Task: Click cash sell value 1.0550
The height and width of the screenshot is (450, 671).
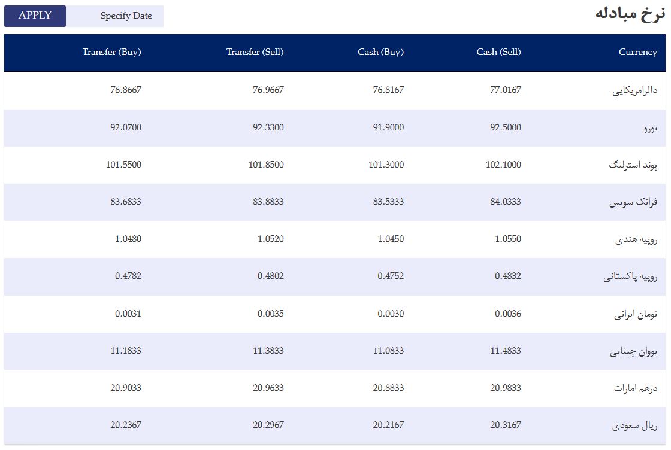Action: pyautogui.click(x=508, y=239)
